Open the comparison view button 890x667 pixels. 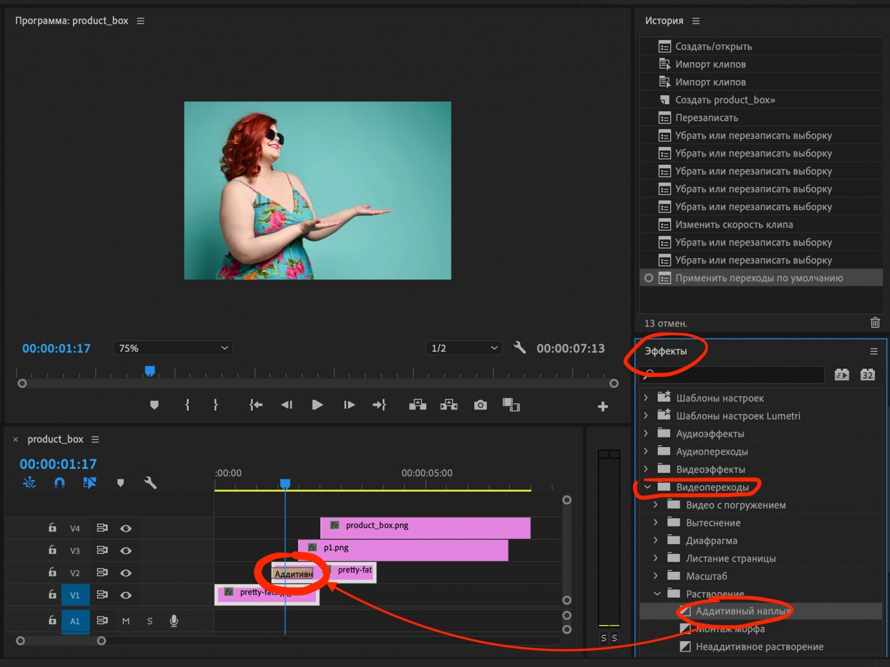click(x=511, y=405)
